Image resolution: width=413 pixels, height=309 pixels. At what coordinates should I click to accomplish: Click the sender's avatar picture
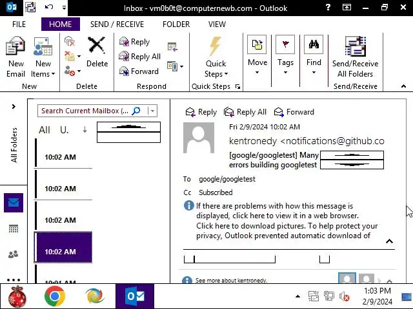[x=199, y=138]
